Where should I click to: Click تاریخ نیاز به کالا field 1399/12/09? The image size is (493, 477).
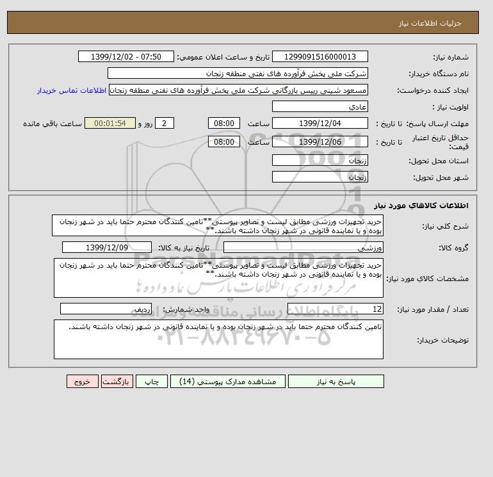(x=107, y=247)
